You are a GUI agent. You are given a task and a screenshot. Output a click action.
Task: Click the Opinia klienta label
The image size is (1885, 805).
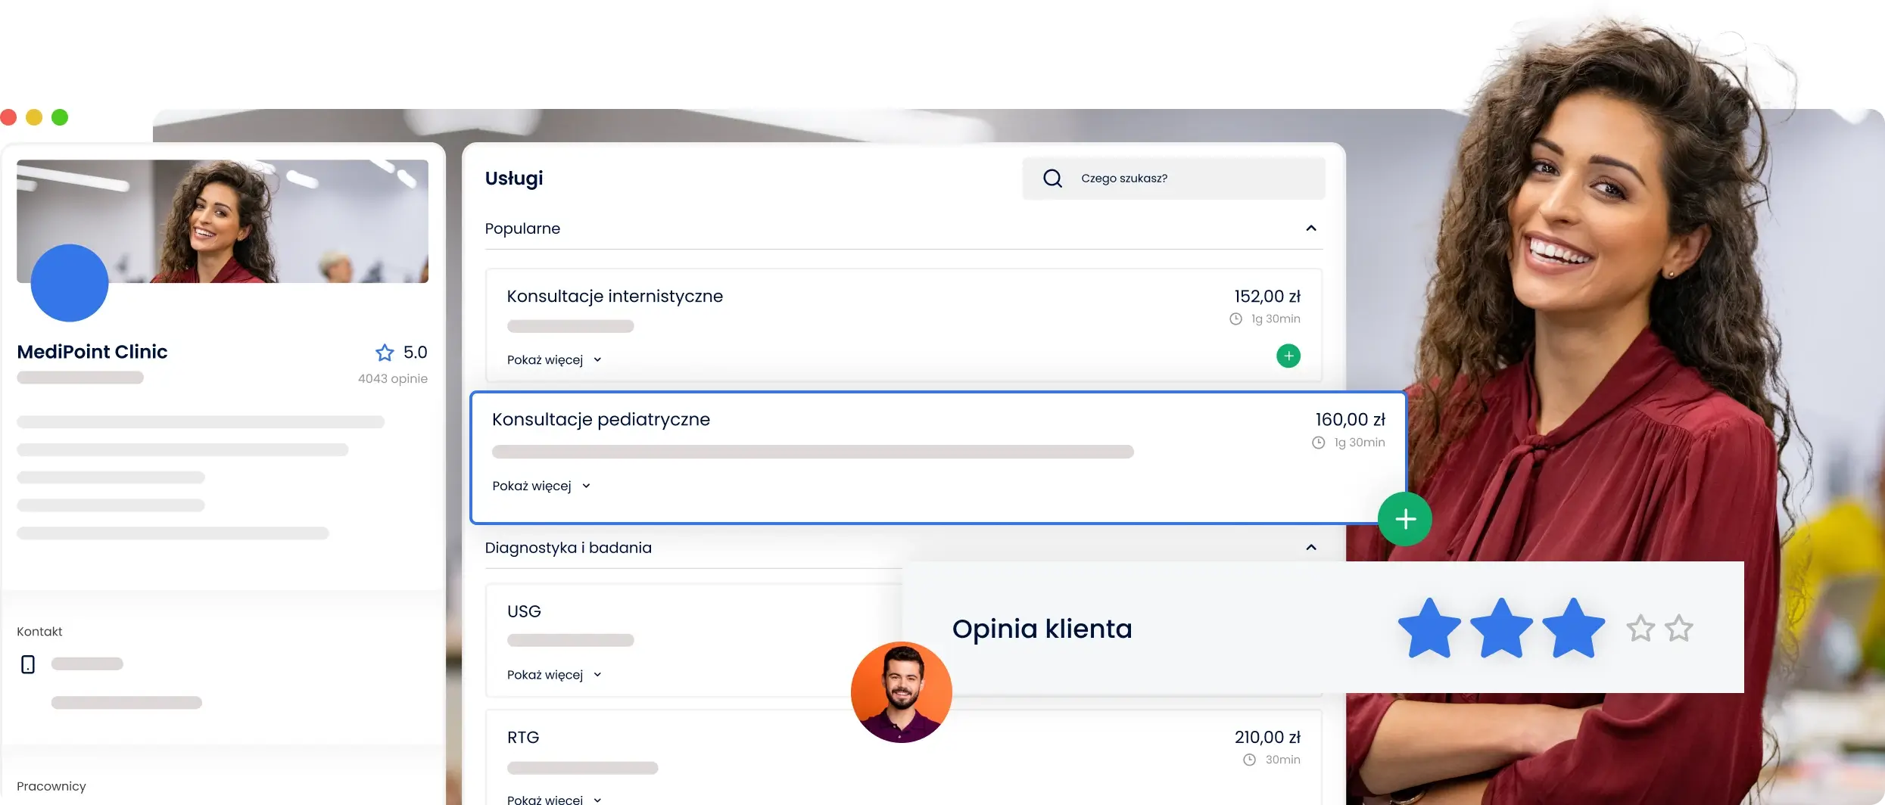click(1042, 629)
